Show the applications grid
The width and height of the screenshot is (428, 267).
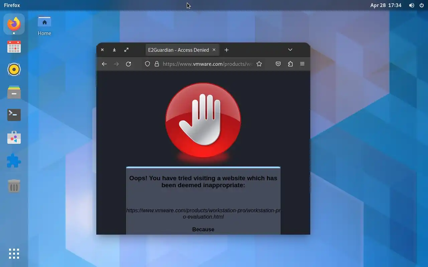point(14,254)
